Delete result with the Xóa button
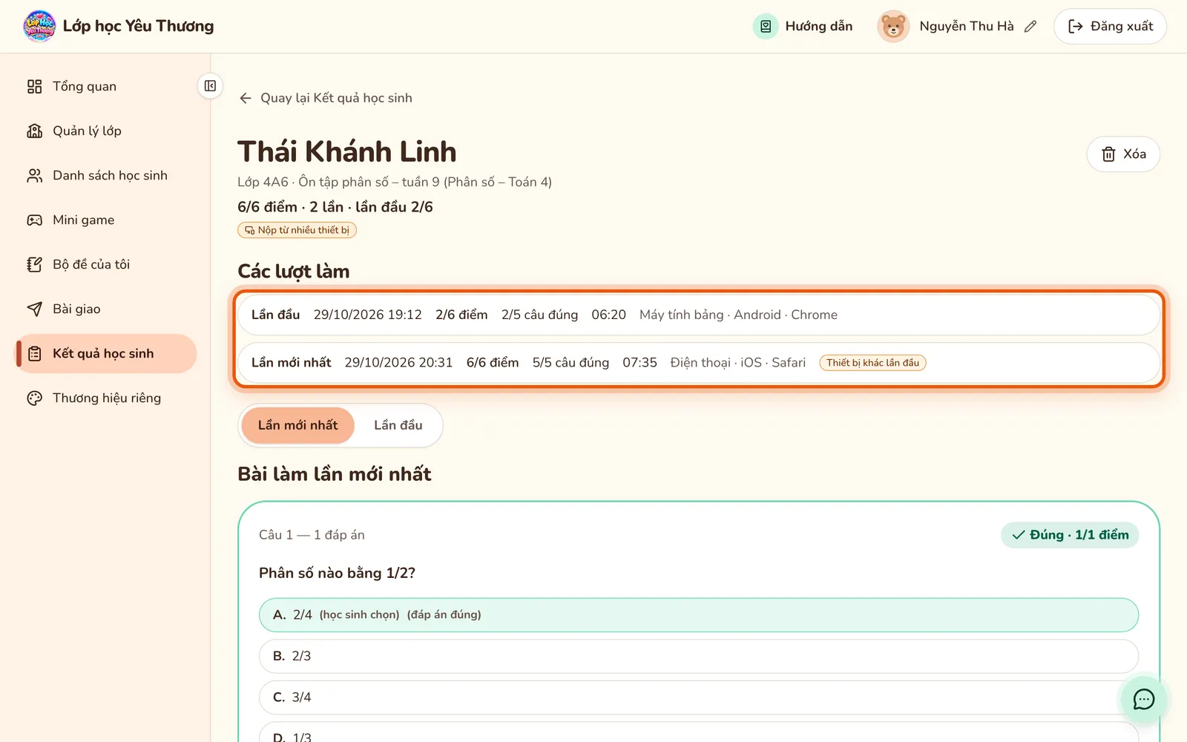The height and width of the screenshot is (742, 1187). [x=1123, y=154]
